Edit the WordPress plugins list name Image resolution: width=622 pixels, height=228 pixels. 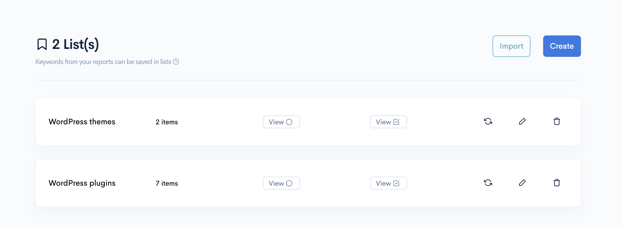point(522,183)
